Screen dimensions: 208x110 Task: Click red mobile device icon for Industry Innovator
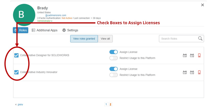tap(199, 72)
